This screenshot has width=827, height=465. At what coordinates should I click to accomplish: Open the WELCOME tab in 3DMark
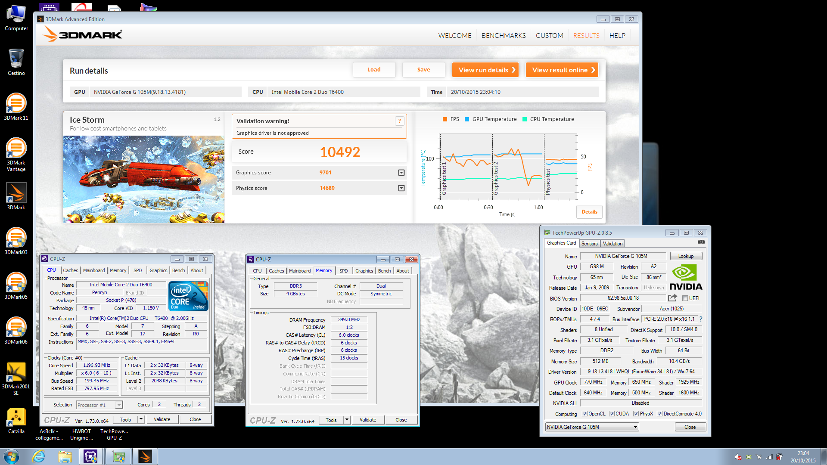pos(455,35)
